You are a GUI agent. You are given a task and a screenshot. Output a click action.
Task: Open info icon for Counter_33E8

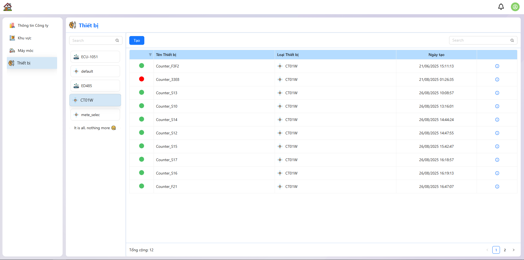497,79
